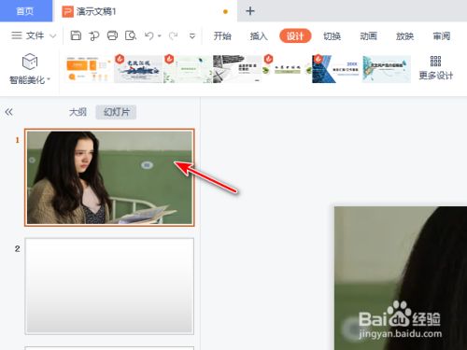Click the Print icon
The image size is (467, 350).
click(x=112, y=35)
